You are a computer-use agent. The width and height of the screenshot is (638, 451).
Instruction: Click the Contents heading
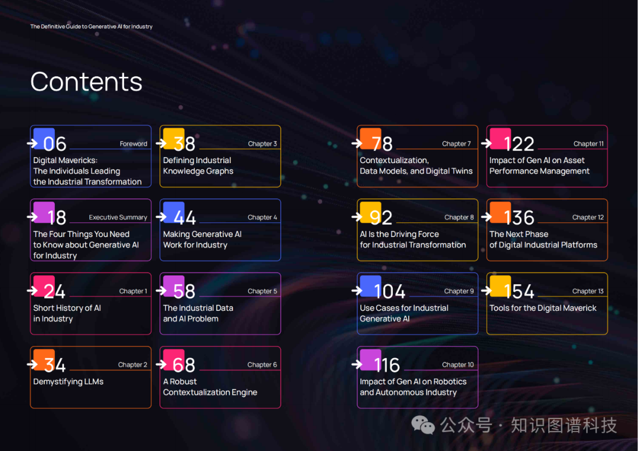(86, 82)
